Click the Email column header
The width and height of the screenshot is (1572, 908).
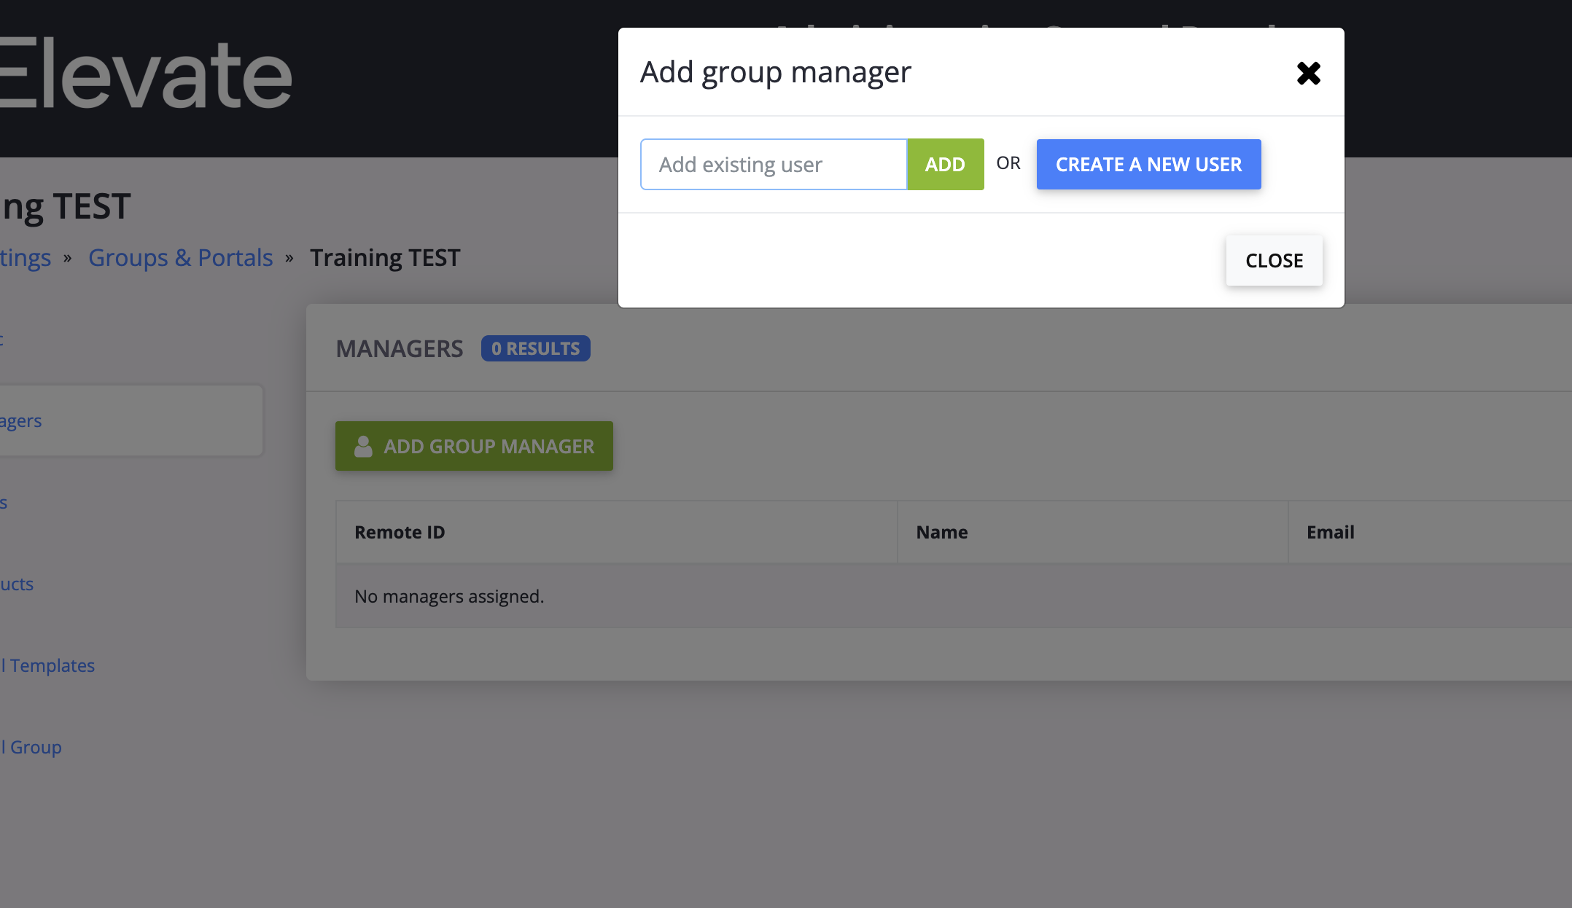pyautogui.click(x=1330, y=532)
